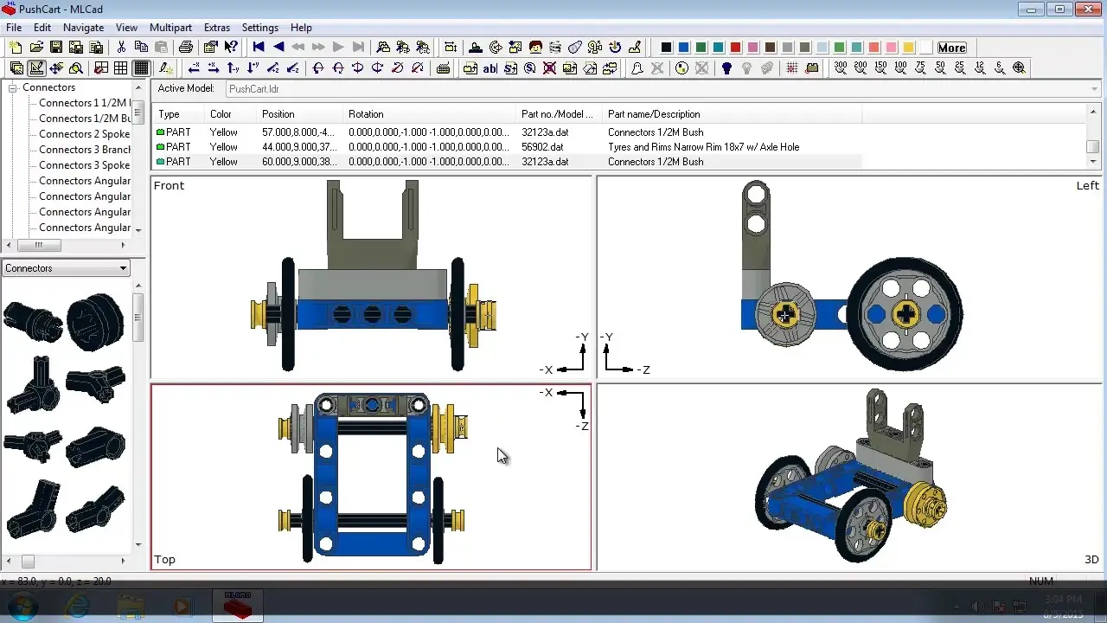Set zoom to 300 percent
The height and width of the screenshot is (623, 1107).
point(841,67)
